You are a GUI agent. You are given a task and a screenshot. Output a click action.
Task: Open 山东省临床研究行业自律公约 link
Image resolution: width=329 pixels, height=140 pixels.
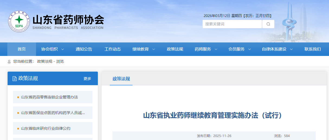tap(46, 128)
